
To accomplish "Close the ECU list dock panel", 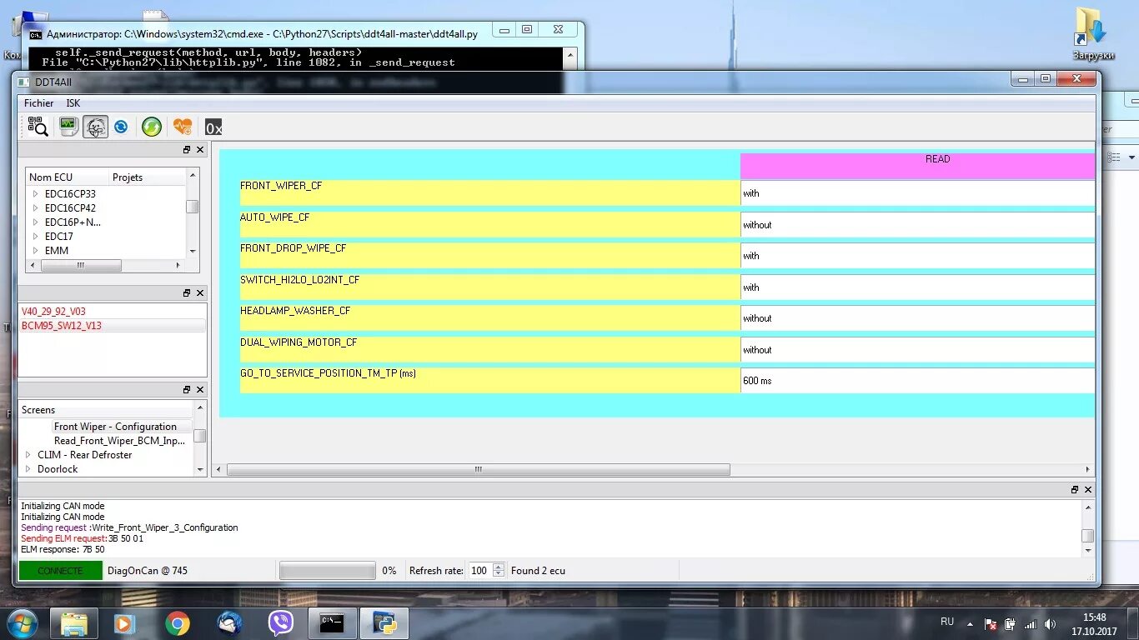I will pyautogui.click(x=200, y=150).
